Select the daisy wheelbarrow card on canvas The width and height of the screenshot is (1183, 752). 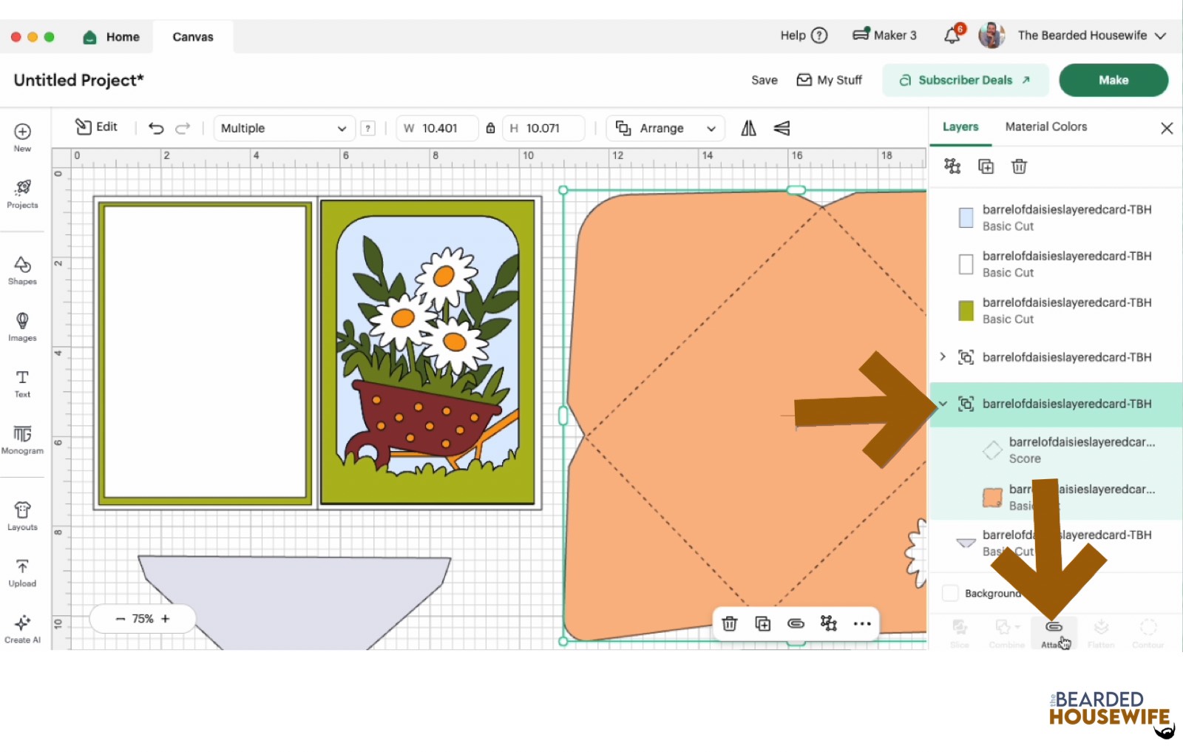pyautogui.click(x=427, y=353)
